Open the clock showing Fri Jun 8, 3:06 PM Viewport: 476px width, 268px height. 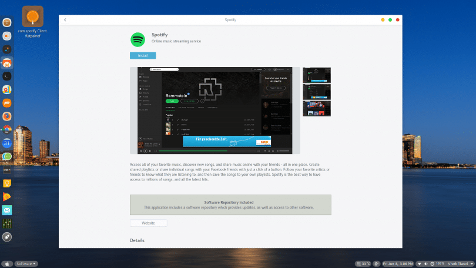click(x=398, y=264)
